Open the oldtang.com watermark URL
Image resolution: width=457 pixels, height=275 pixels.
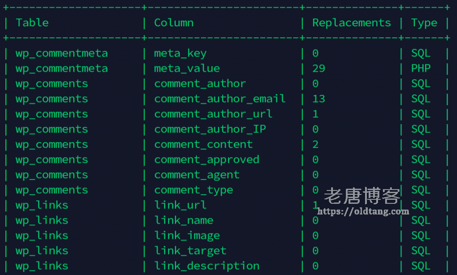click(363, 211)
